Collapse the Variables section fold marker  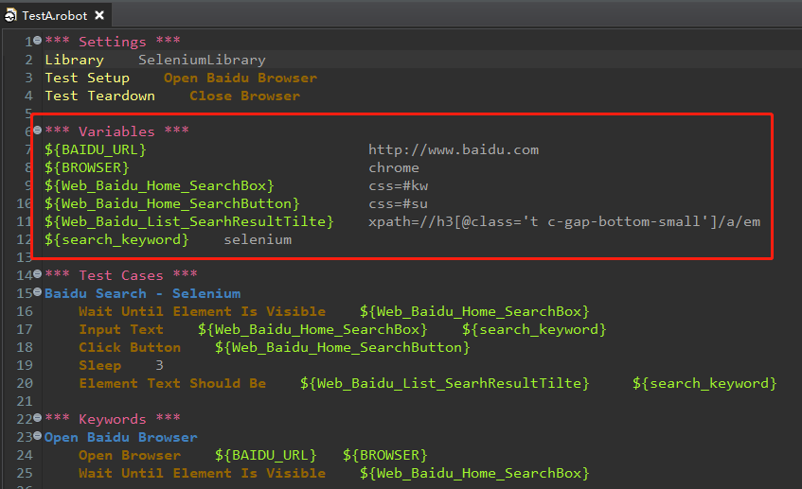tap(37, 131)
